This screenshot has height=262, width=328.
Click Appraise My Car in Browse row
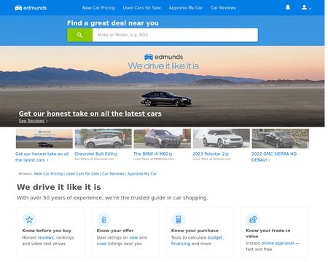(x=142, y=174)
